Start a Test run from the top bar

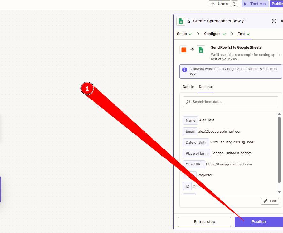[x=255, y=4]
